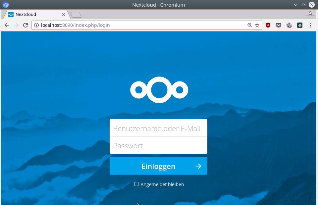Screen dimensions: 318x205
Task: Click the film reel extension icon
Action: pos(289,25)
